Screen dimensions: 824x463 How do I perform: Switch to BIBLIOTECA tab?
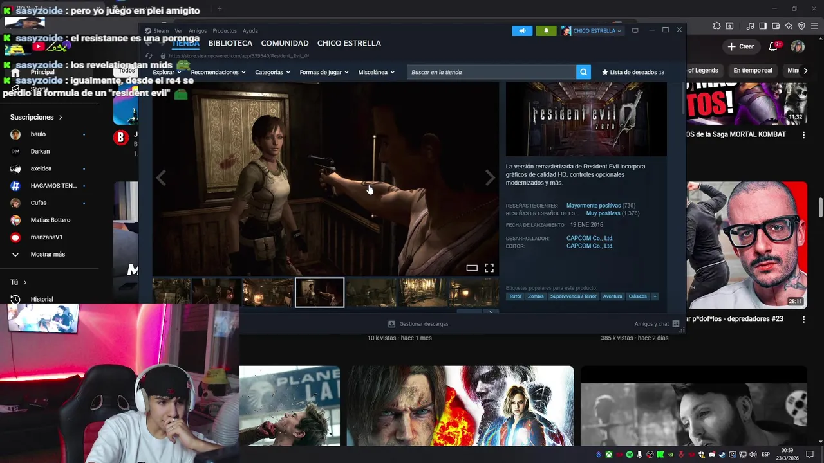pos(230,43)
